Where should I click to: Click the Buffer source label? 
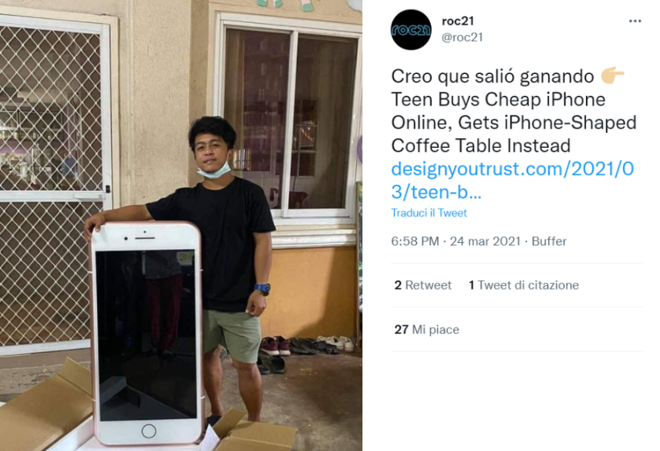549,241
